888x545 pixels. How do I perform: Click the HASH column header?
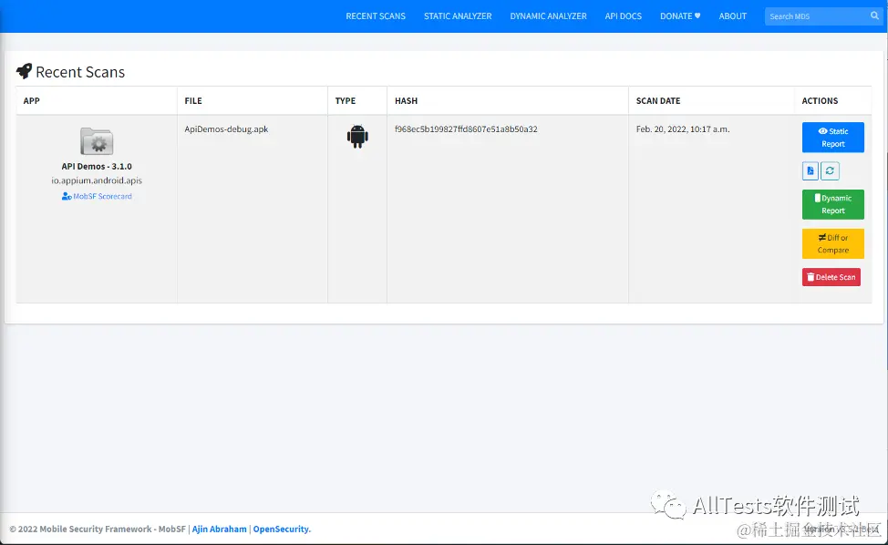(x=406, y=101)
